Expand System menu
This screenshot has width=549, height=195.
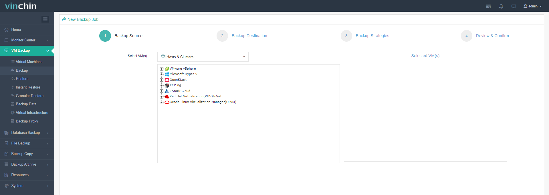[27, 186]
